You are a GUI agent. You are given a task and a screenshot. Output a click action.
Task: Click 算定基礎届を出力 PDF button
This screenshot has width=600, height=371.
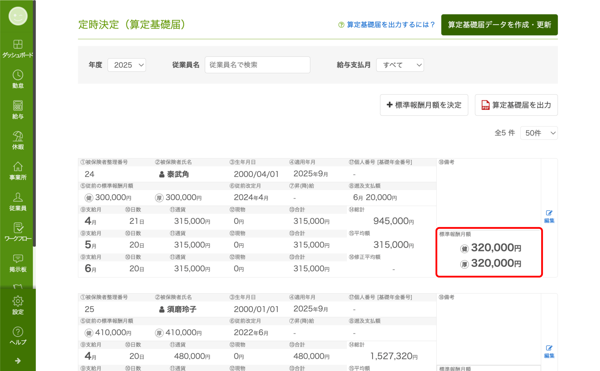516,105
